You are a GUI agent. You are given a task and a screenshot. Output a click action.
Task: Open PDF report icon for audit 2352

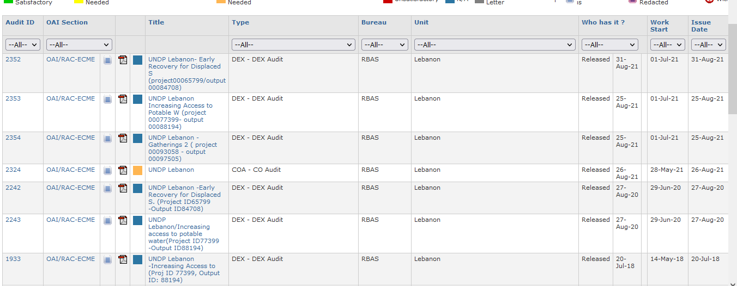click(x=123, y=60)
